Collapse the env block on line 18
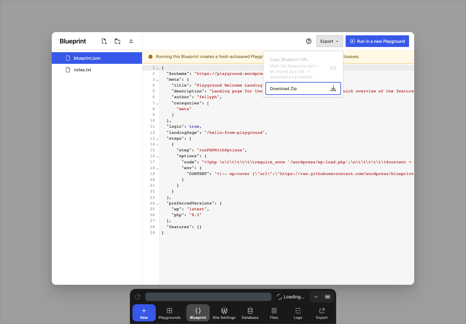Image resolution: width=466 pixels, height=324 pixels. [158, 168]
